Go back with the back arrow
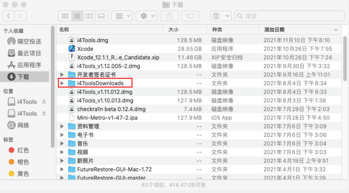Image resolution: width=349 pixels, height=193 pixels. point(9,16)
